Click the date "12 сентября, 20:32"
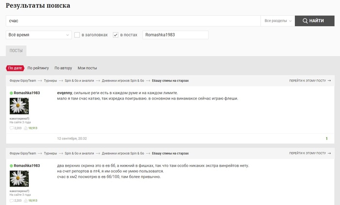The height and width of the screenshot is (205, 340). coord(72,138)
